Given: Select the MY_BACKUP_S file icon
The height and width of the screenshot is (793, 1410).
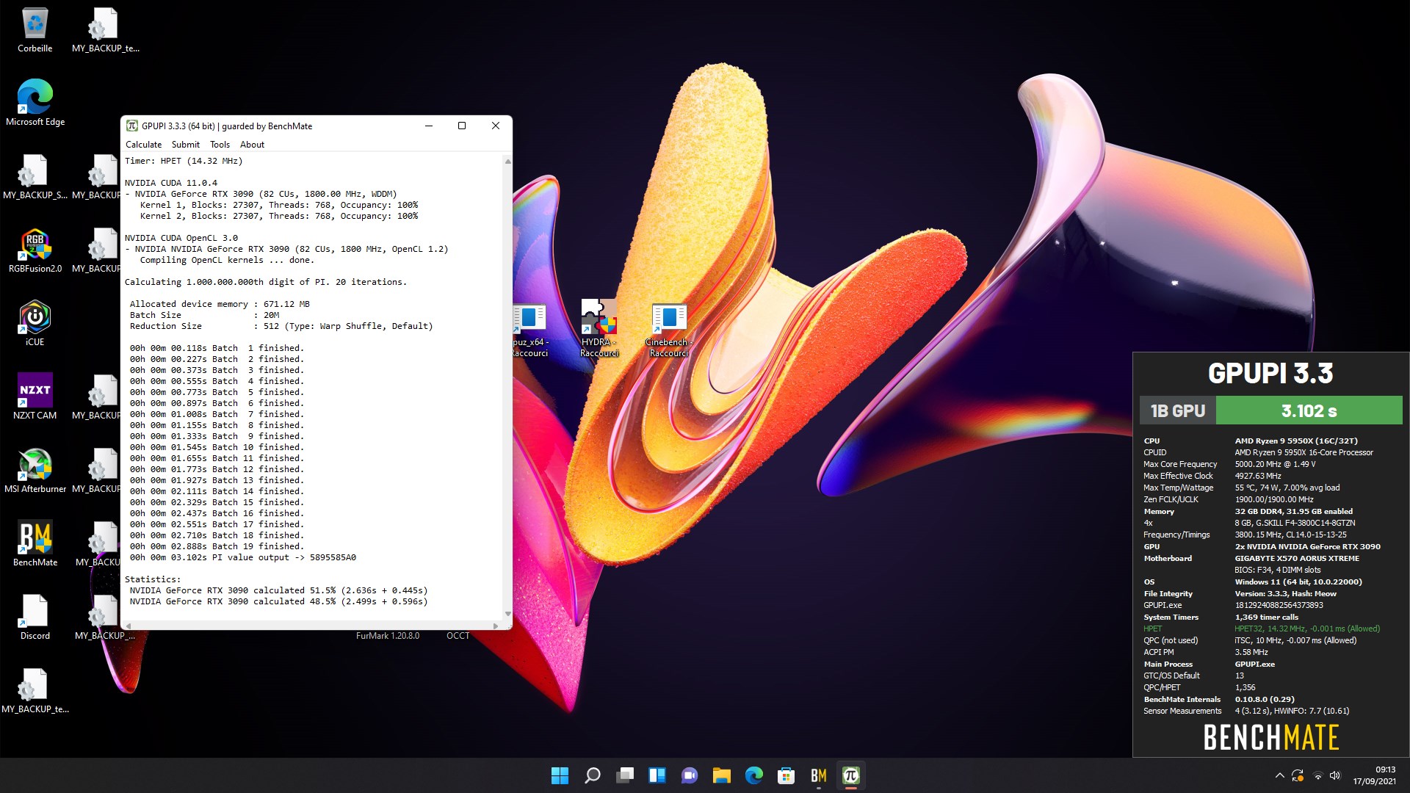Looking at the screenshot, I should click(35, 177).
